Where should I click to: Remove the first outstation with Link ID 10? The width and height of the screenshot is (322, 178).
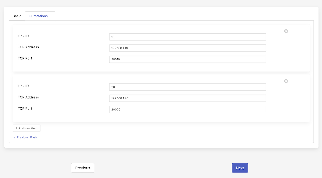286,31
